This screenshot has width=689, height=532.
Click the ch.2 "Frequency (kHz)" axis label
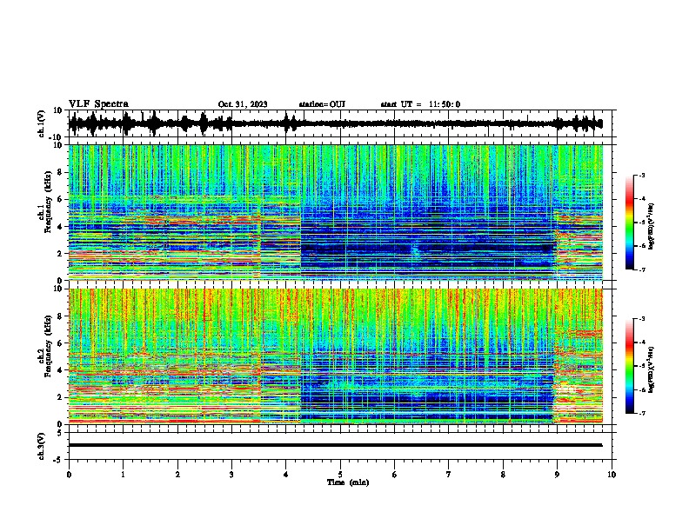48,346
